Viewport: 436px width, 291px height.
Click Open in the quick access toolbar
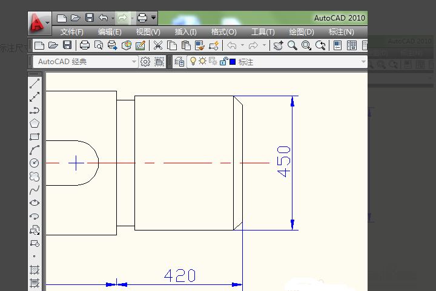75,18
